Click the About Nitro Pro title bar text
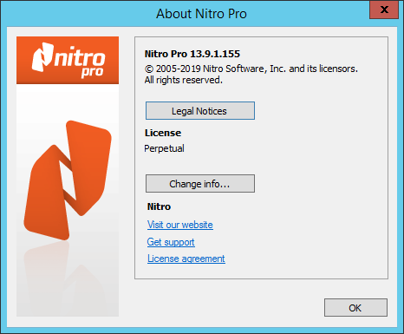Screen dimensions: 404x334 (201, 14)
